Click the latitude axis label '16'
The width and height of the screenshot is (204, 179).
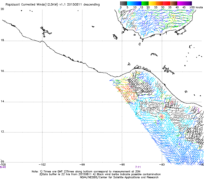coord(2,71)
